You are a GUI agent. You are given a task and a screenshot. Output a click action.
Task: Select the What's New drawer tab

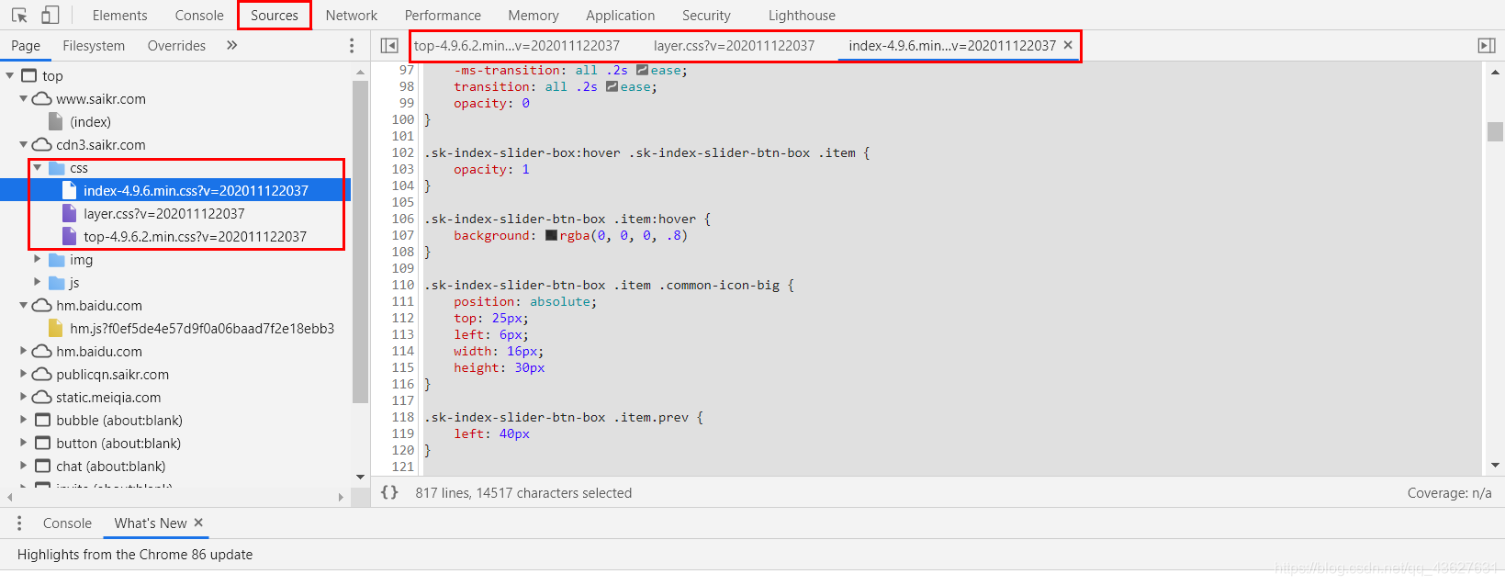tap(151, 523)
